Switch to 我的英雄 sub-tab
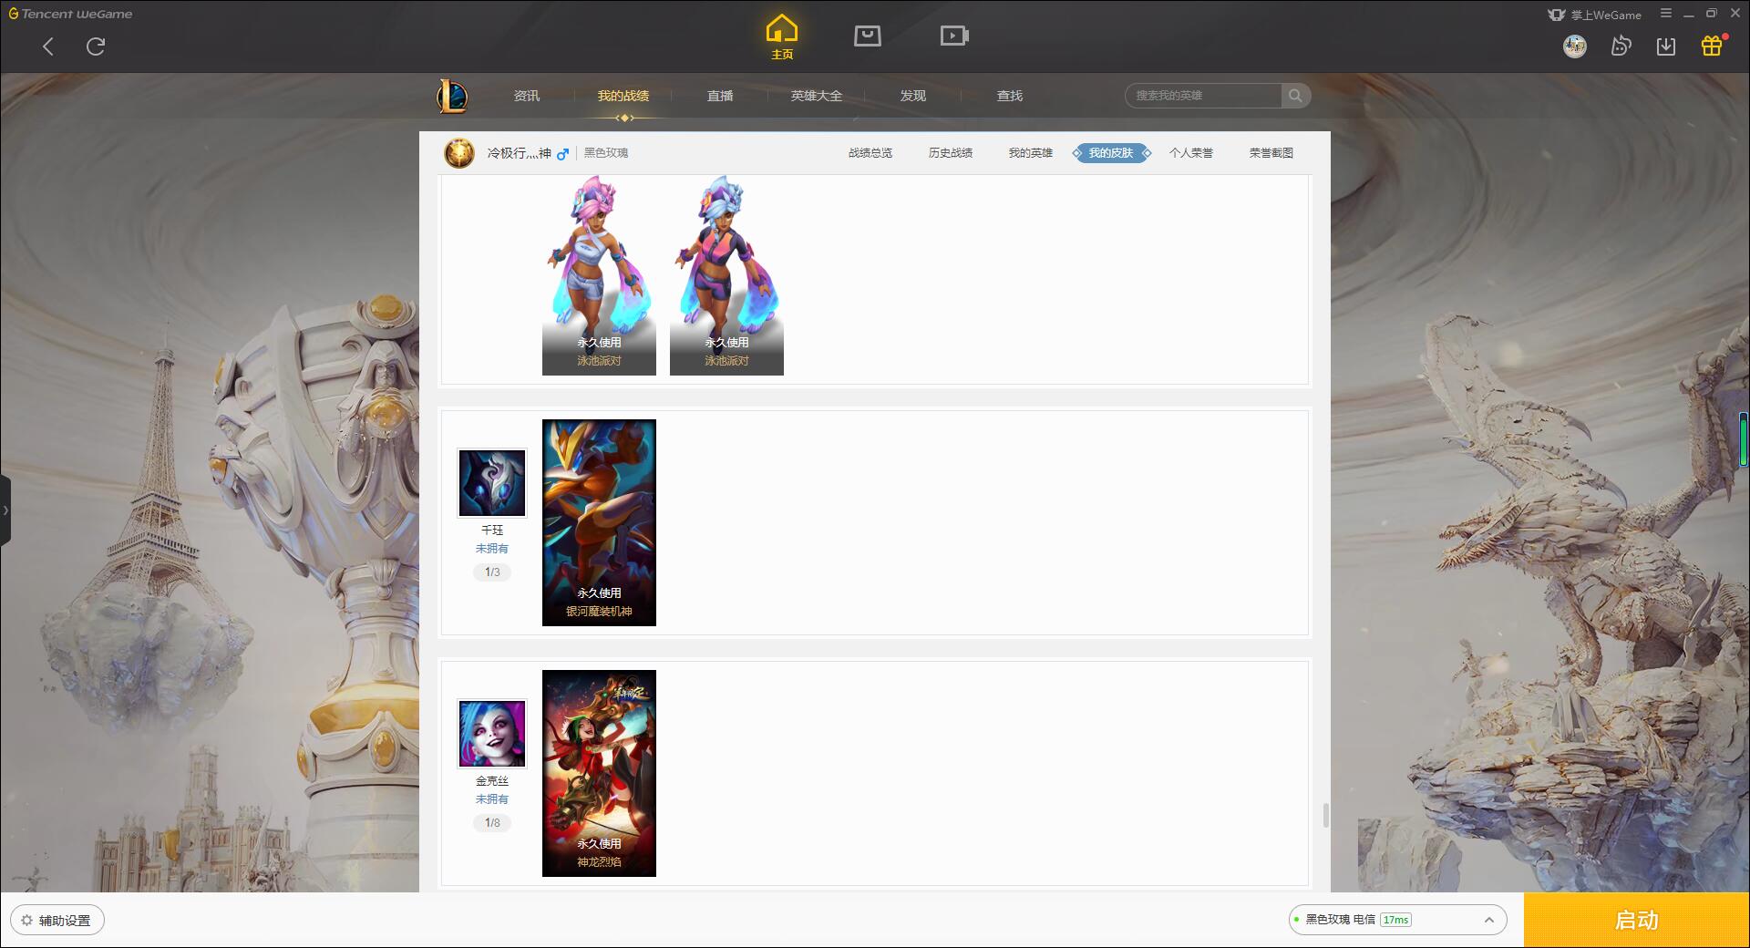 click(1031, 153)
